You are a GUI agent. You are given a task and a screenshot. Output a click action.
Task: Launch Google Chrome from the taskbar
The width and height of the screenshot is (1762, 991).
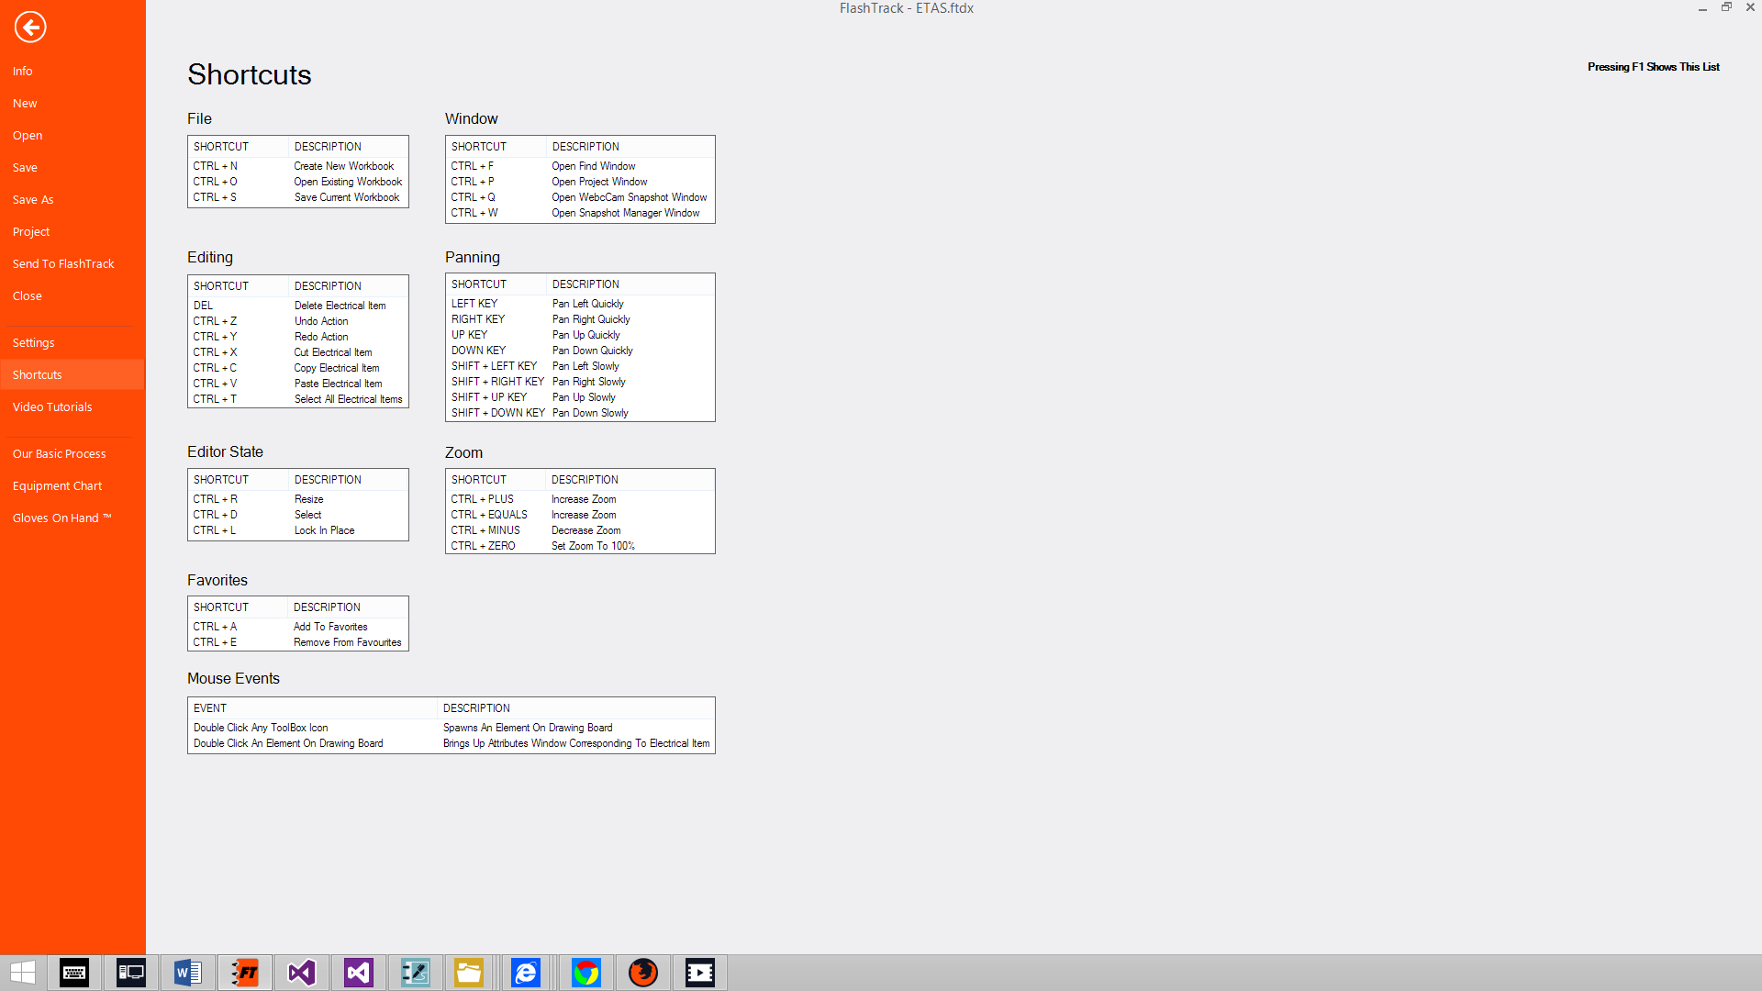pos(586,973)
